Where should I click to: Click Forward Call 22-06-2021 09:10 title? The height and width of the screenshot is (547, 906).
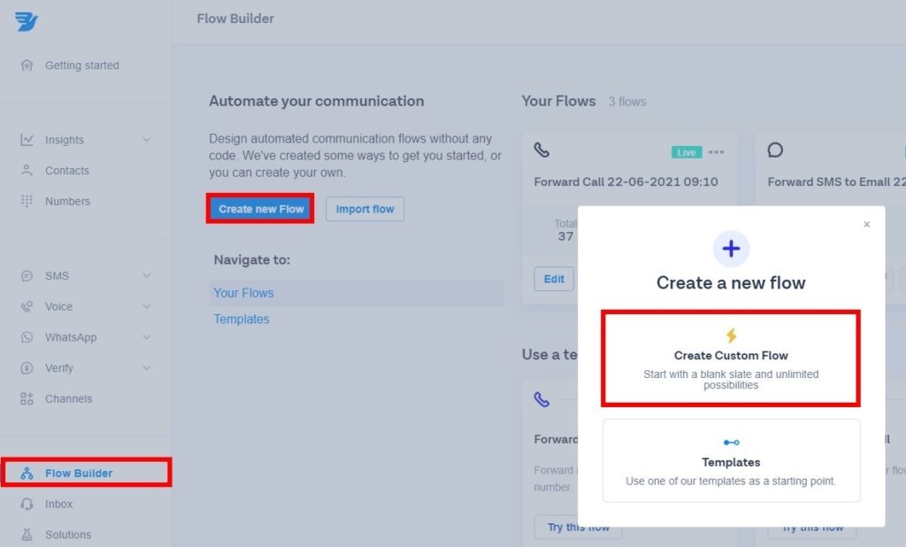[x=626, y=181]
